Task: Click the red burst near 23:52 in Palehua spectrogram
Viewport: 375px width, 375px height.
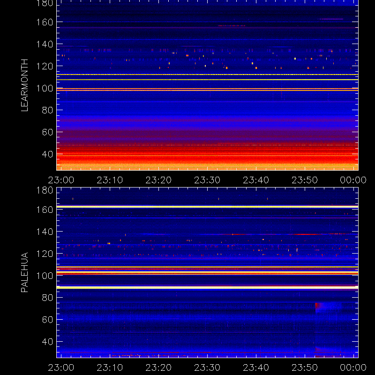Action: [x=319, y=307]
